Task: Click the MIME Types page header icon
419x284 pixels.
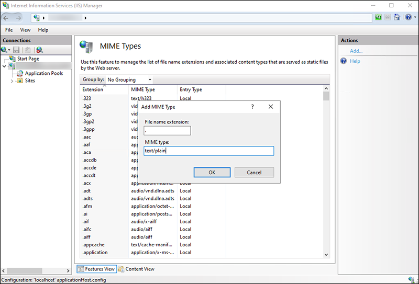Action: (x=86, y=47)
